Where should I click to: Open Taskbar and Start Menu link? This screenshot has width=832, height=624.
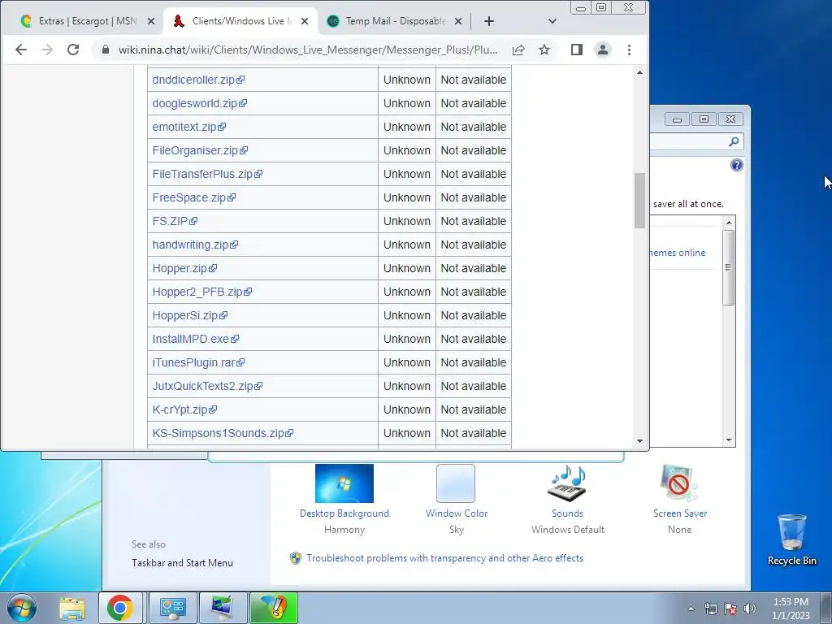coord(183,563)
